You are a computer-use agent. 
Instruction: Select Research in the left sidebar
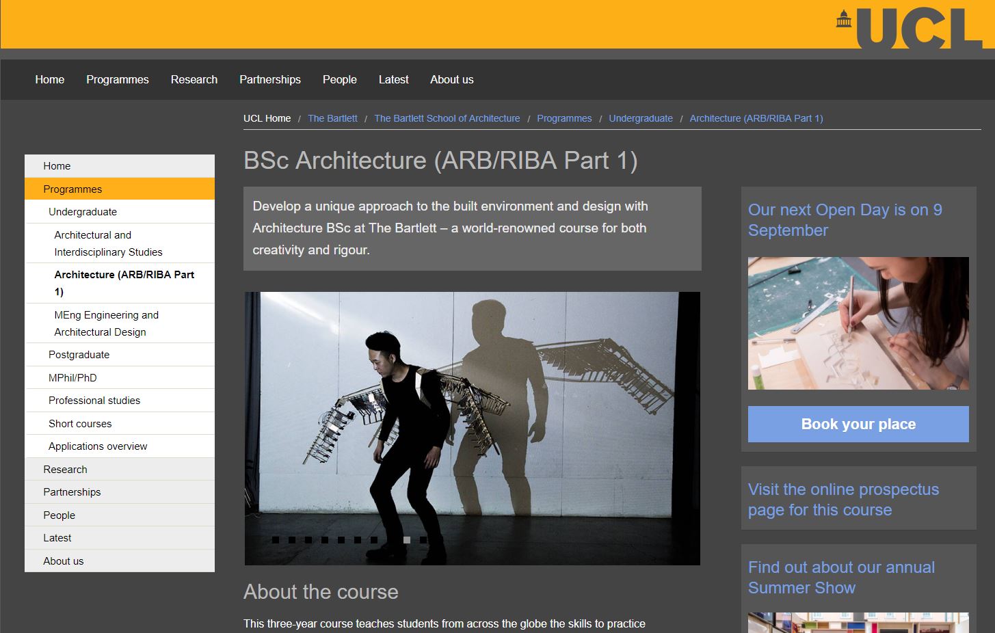pyautogui.click(x=120, y=470)
